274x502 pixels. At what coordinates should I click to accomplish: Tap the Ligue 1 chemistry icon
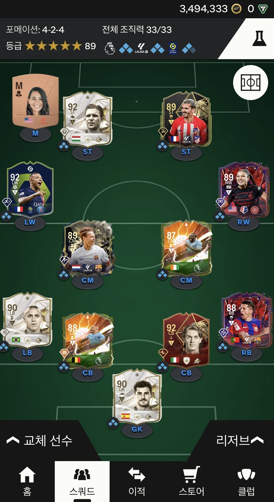point(173,48)
